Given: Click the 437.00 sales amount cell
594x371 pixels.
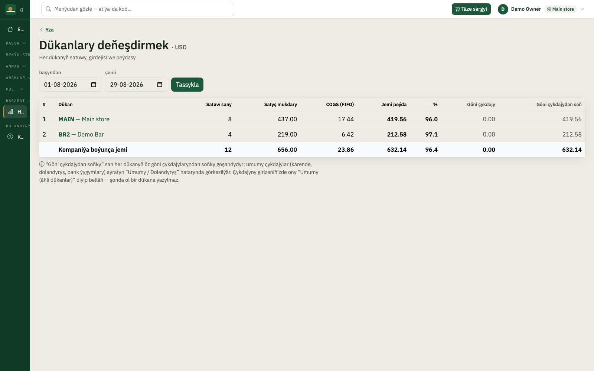Looking at the screenshot, I should (287, 119).
